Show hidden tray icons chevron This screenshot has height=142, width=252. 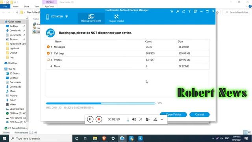pyautogui.click(x=213, y=138)
